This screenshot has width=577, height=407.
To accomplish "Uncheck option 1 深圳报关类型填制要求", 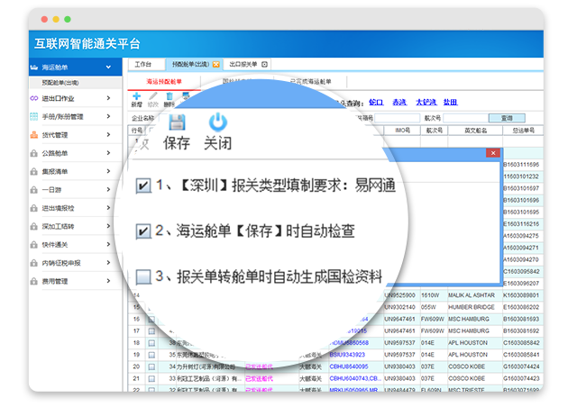I will pos(142,185).
